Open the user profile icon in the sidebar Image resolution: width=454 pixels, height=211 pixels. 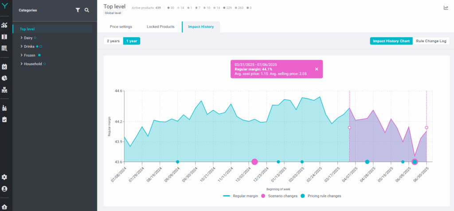[4, 189]
